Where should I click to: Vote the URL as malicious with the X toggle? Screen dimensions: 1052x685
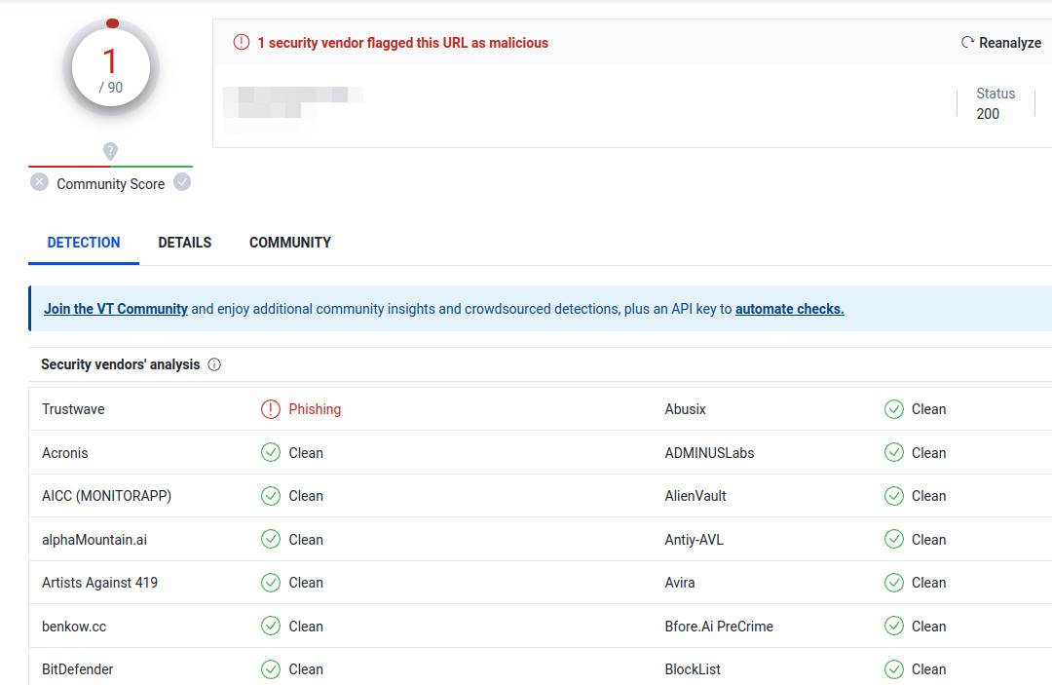pos(39,181)
